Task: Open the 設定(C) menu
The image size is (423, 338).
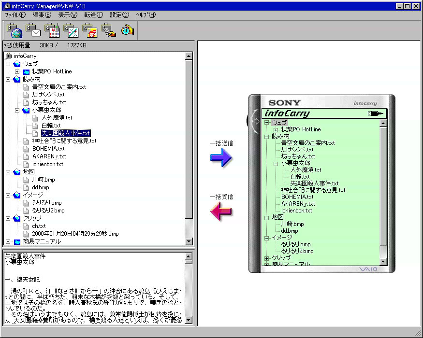Action: (119, 15)
